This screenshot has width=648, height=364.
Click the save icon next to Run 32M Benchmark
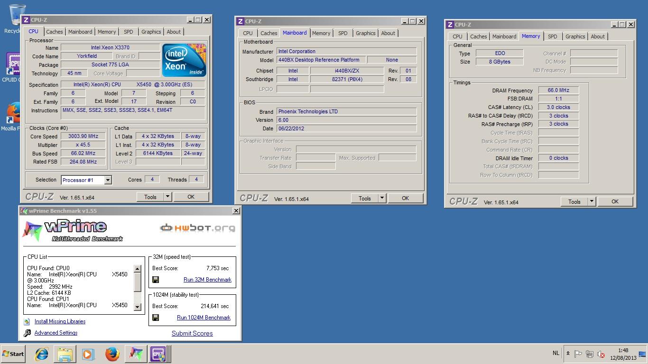156,280
